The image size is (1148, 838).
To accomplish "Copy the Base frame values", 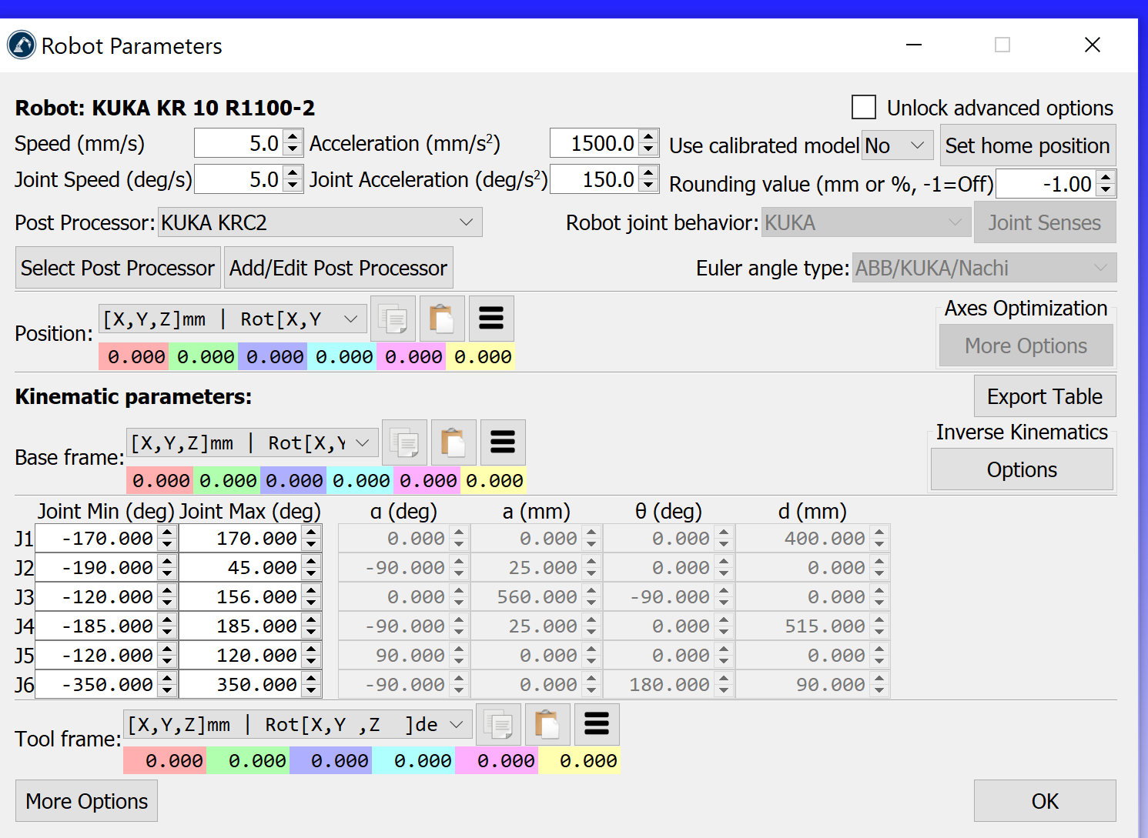I will tap(404, 442).
